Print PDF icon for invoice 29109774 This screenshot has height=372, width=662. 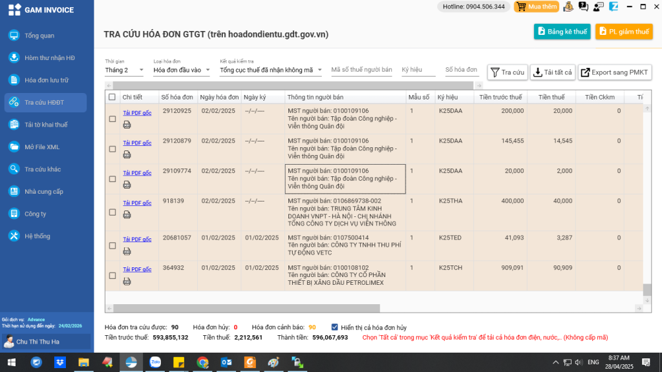(127, 185)
